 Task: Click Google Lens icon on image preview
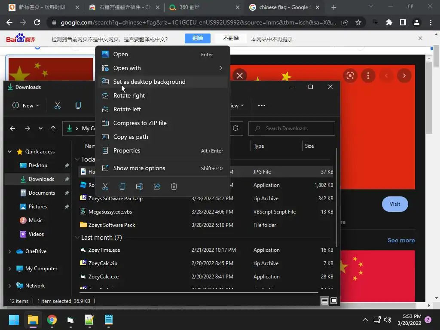tap(350, 76)
